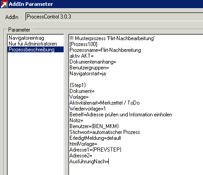This screenshot has height=175, width=203.
Task: Click the Dokument= line
Action: point(82,91)
